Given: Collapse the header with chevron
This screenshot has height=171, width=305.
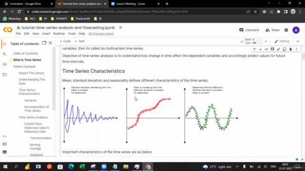Looking at the screenshot, I should 298,41.
